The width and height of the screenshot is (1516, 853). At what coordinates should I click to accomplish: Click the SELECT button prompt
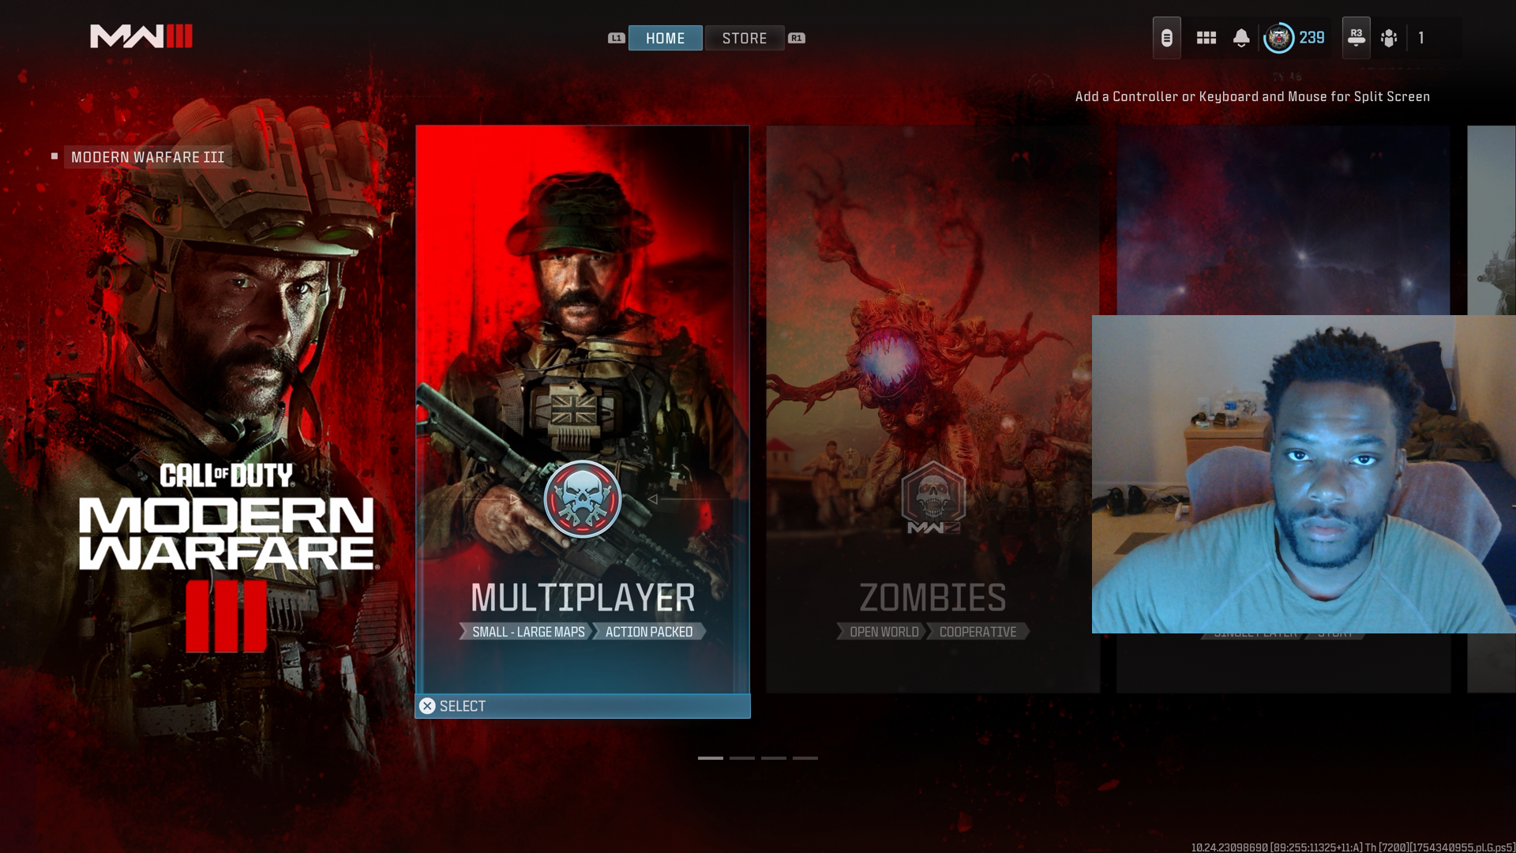click(583, 706)
